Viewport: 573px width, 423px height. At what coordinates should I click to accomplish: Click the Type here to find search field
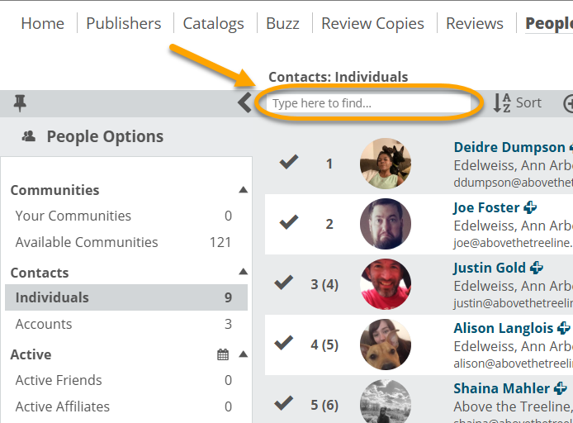coord(368,103)
